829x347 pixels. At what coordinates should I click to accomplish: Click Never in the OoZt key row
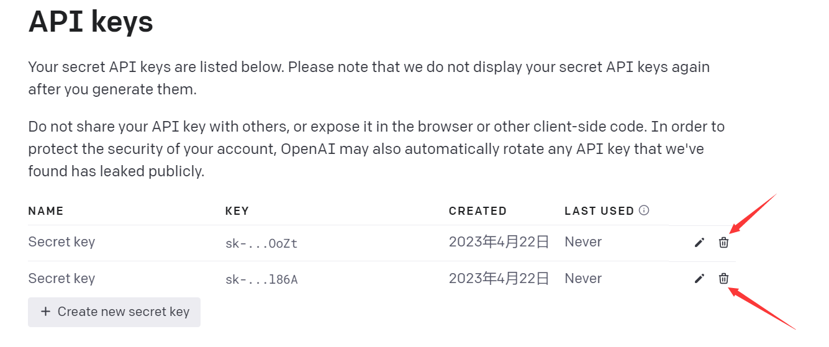coord(583,242)
